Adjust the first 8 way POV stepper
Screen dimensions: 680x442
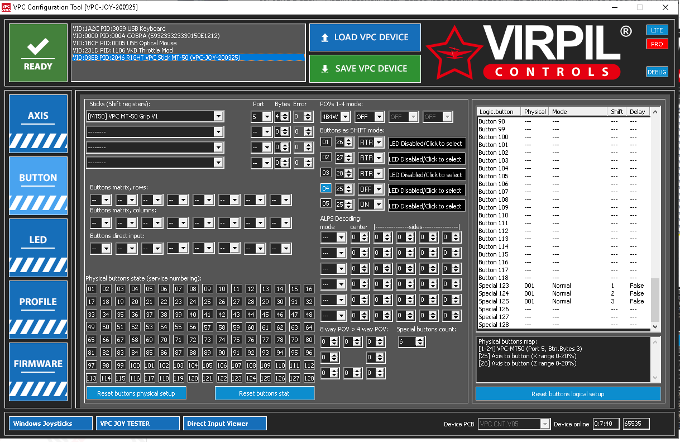point(330,341)
